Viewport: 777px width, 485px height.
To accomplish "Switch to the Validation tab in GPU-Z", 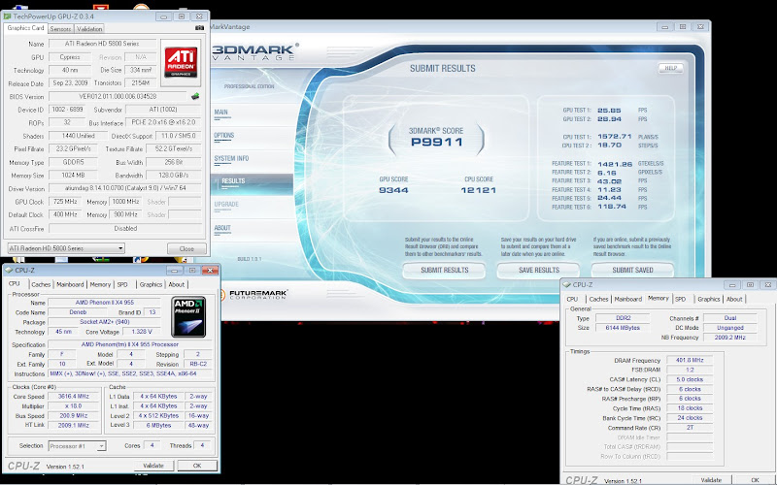I will point(89,29).
